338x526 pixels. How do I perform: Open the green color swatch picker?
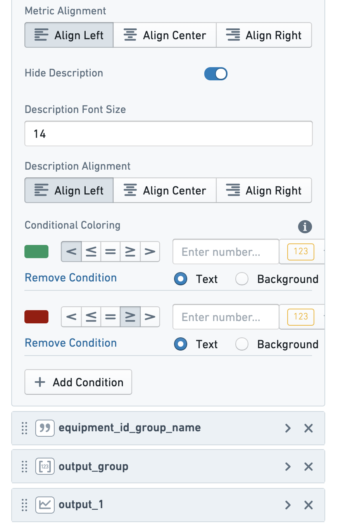[36, 252]
